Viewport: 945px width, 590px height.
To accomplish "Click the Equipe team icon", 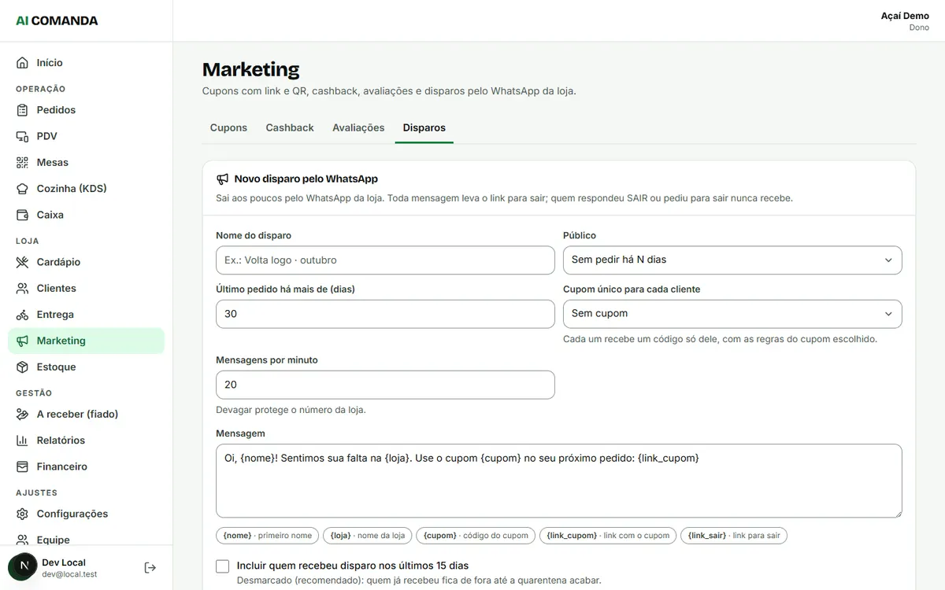I will [22, 540].
